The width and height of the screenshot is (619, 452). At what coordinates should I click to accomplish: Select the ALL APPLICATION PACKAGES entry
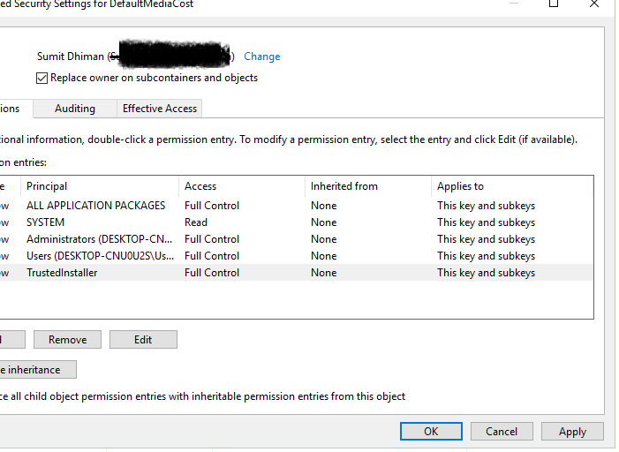pyautogui.click(x=95, y=206)
